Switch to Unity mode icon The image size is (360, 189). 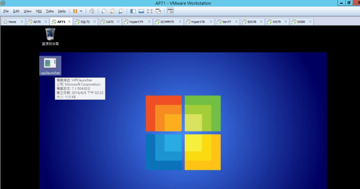tap(158, 11)
